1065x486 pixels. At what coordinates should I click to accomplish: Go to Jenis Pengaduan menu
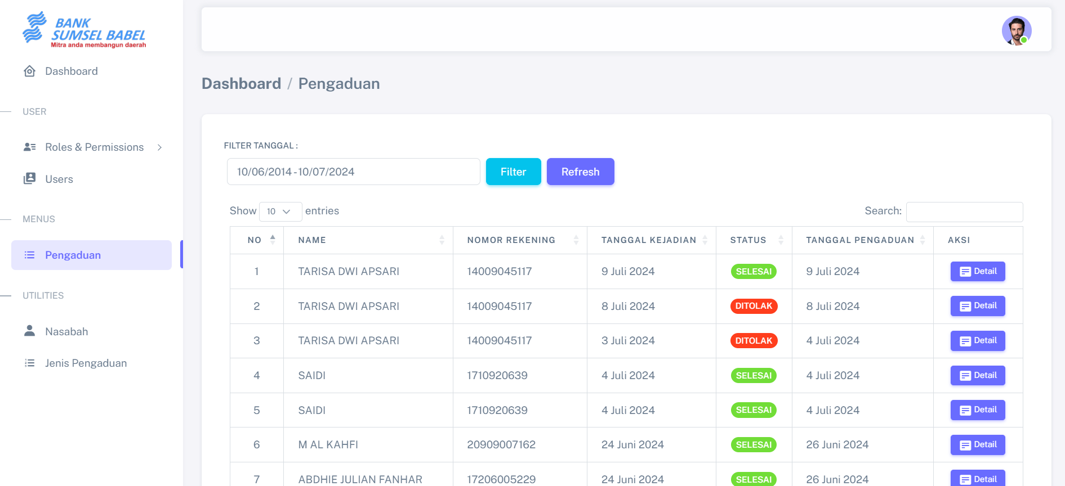tap(86, 363)
